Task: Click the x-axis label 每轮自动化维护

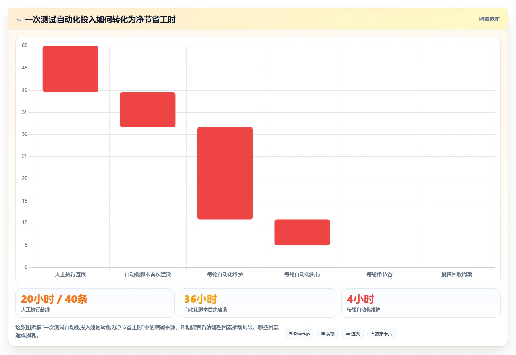Action: pos(225,274)
